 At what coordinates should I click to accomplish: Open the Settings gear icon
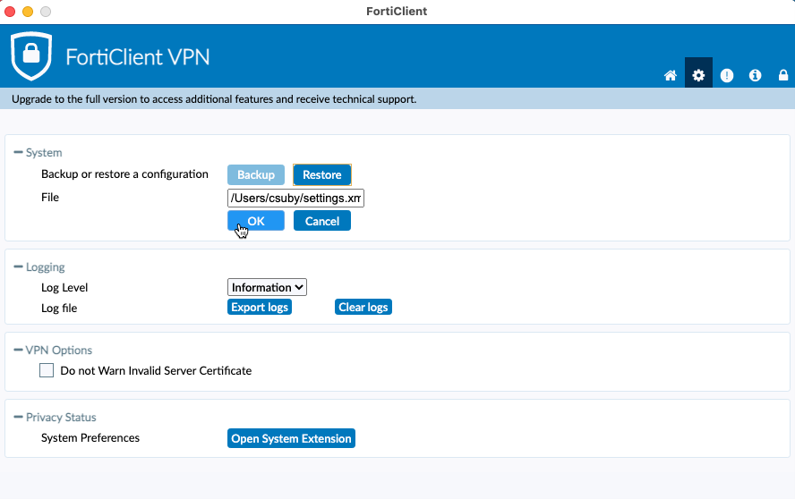pos(698,75)
